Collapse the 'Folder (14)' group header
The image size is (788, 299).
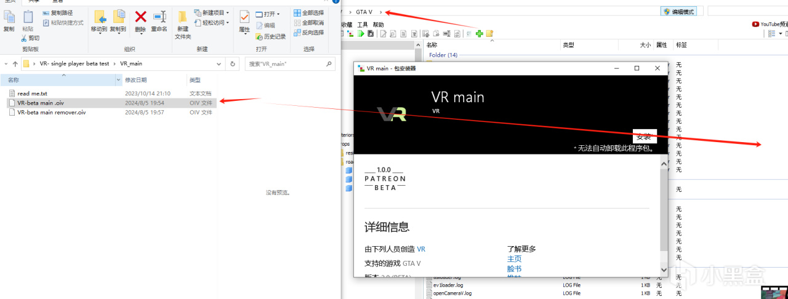click(443, 55)
